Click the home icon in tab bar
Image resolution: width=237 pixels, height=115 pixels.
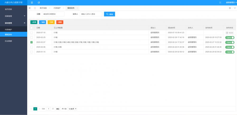pos(35,8)
